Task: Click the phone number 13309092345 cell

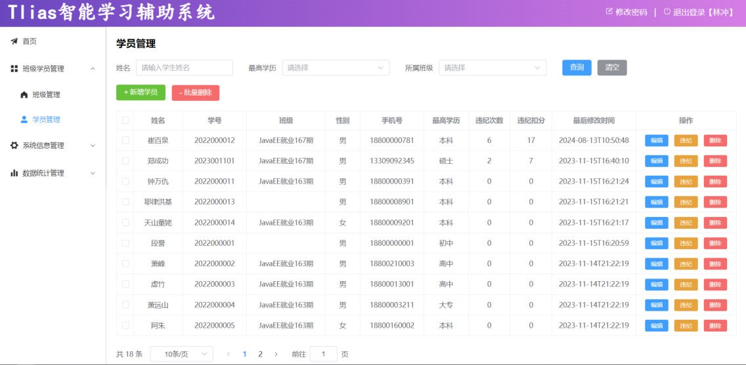Action: pyautogui.click(x=392, y=161)
